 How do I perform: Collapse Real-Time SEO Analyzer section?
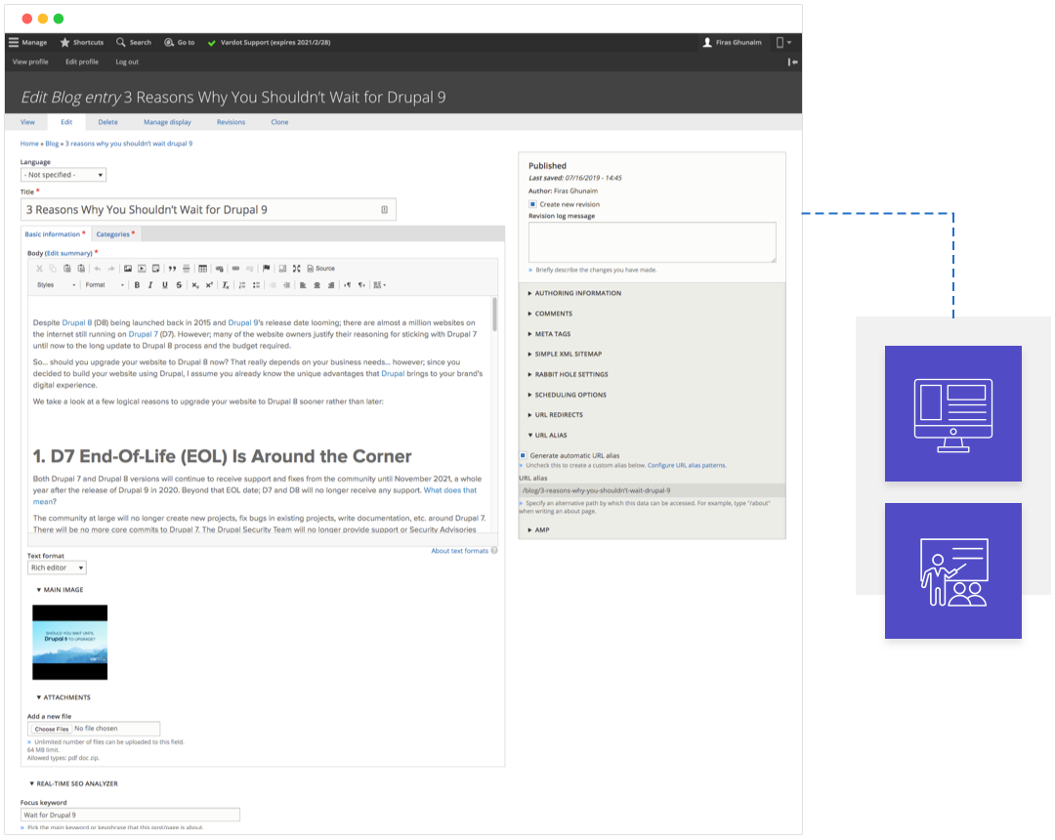tap(73, 783)
